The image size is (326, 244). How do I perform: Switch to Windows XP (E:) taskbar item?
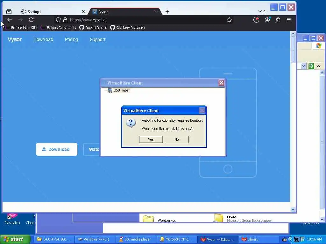coord(94,239)
